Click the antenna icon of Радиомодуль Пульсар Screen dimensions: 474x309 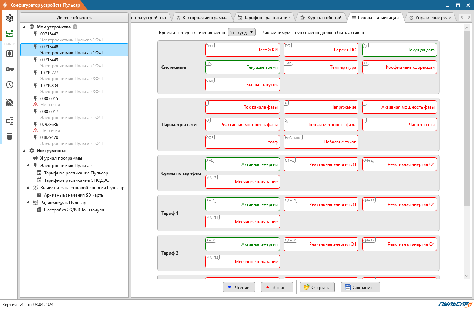pos(36,203)
